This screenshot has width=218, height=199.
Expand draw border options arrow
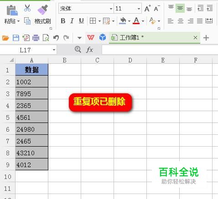point(113,21)
